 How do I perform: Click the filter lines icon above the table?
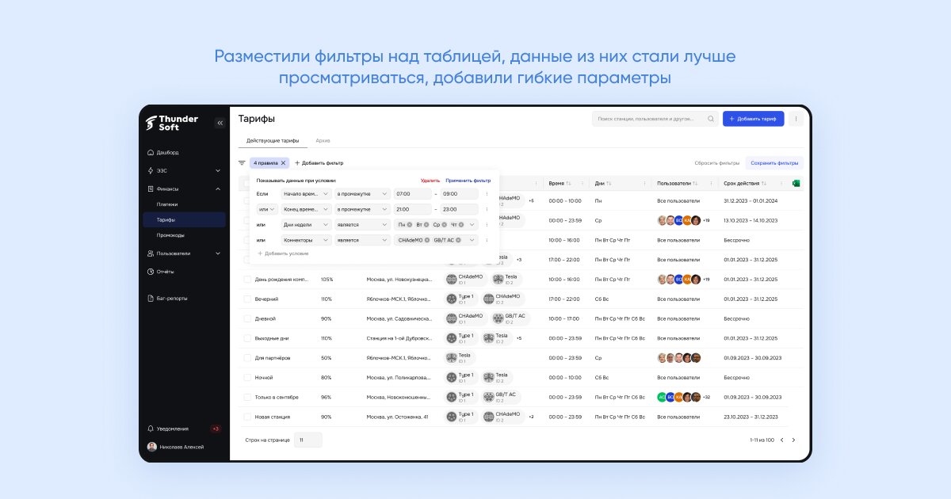(242, 162)
